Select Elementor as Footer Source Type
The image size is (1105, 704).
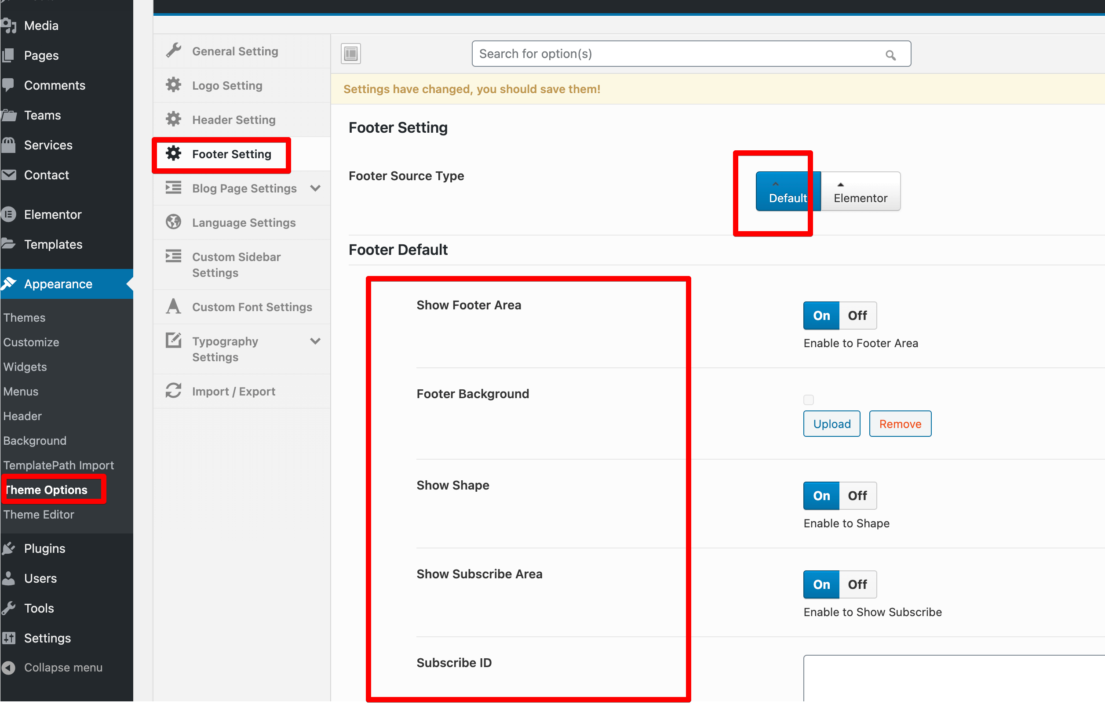(x=860, y=192)
